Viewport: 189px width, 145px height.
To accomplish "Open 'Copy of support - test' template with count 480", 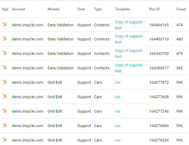I will (x=130, y=39).
